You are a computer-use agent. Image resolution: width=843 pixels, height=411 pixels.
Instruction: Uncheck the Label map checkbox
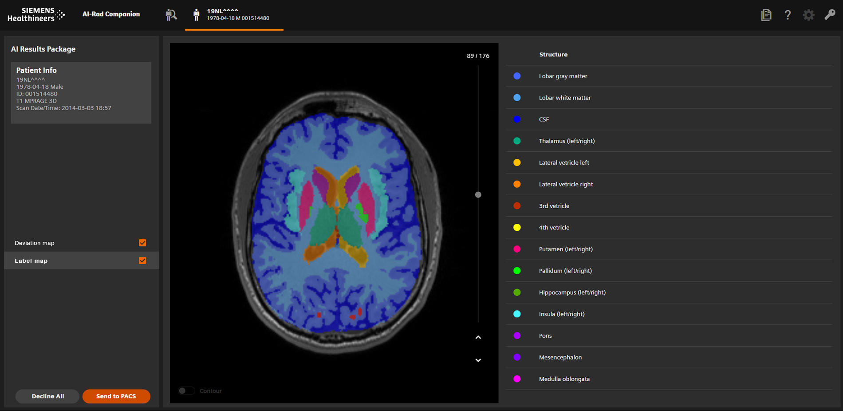[x=142, y=261]
